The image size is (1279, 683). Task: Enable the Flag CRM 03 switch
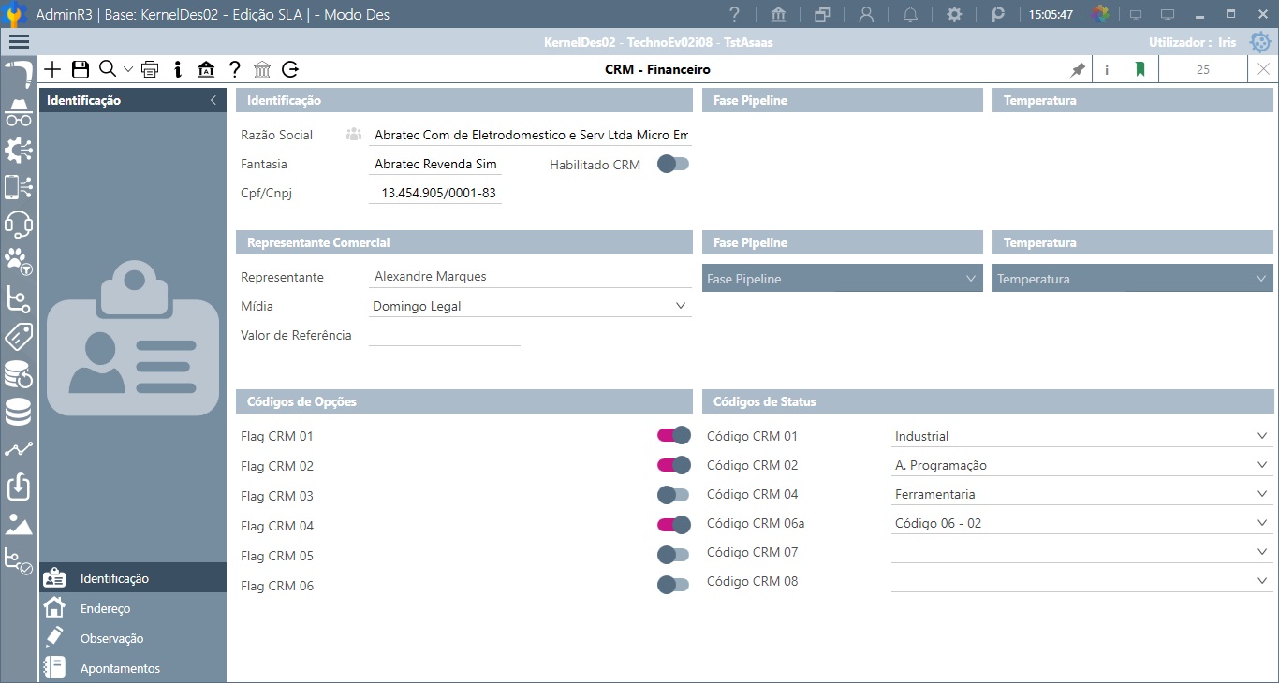tap(673, 495)
